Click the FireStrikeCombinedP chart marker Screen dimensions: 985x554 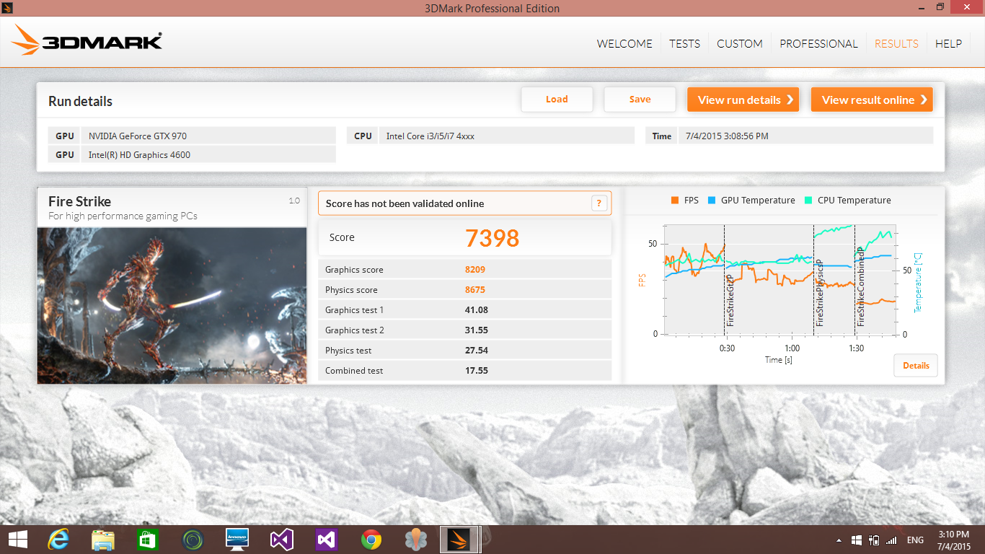860,289
